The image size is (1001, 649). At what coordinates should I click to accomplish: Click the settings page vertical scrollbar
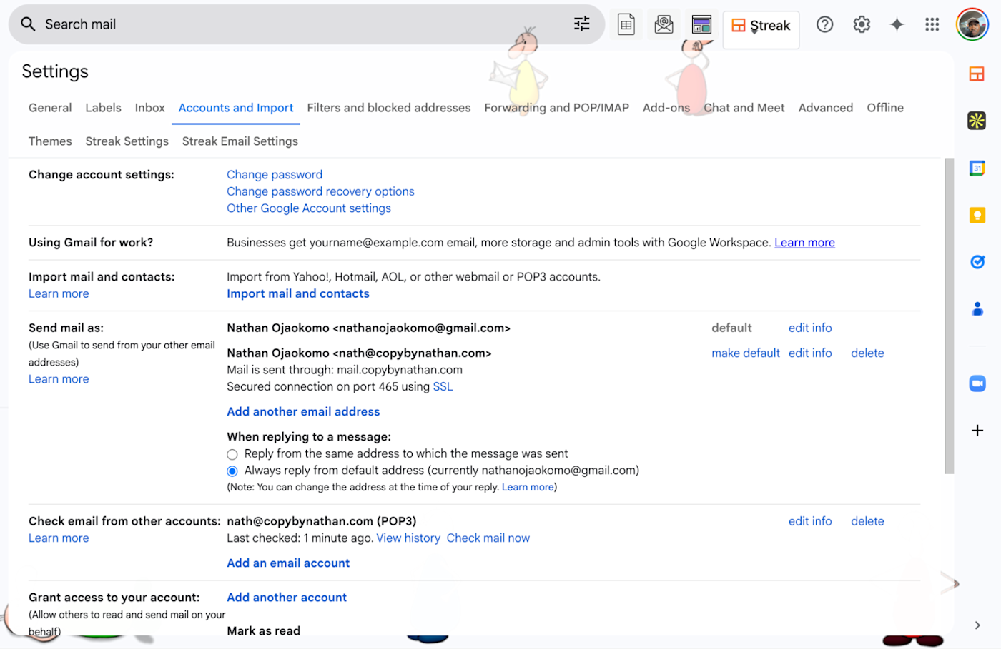coord(949,316)
